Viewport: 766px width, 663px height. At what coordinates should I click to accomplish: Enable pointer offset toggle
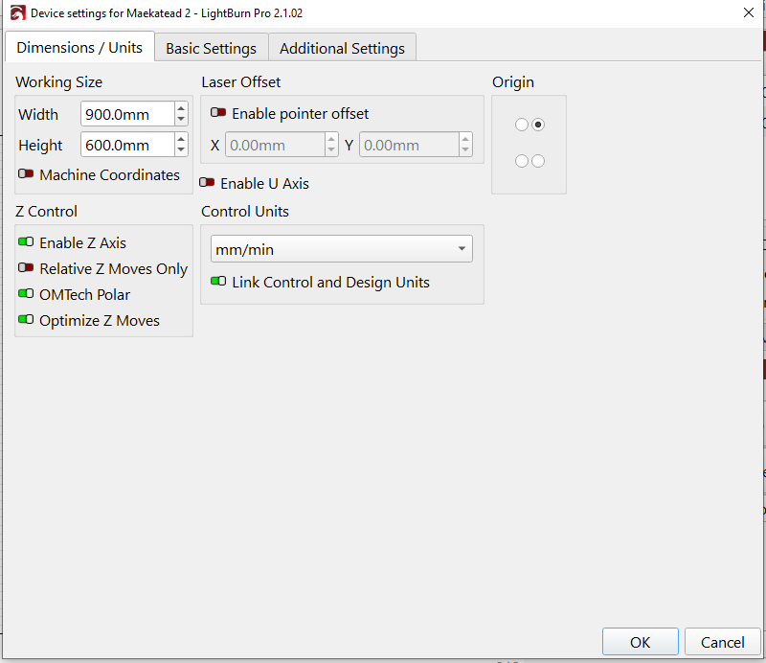tap(218, 113)
